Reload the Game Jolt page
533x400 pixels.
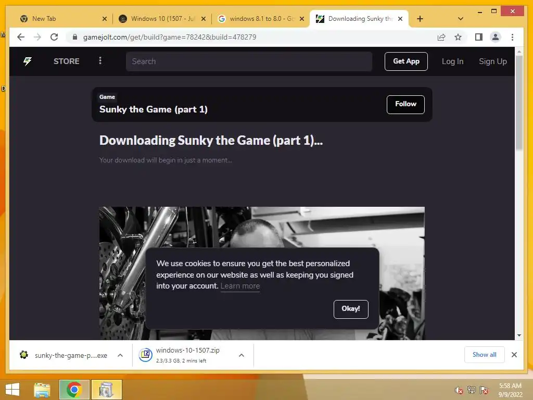tap(54, 37)
